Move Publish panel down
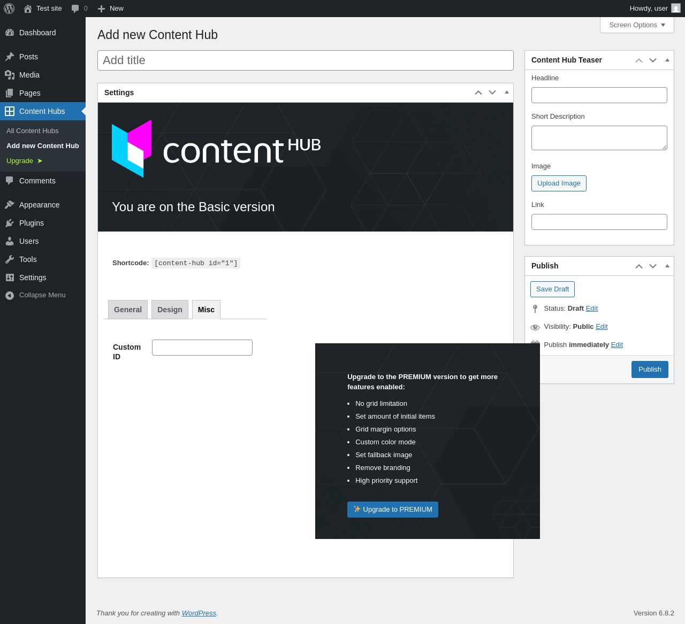Image resolution: width=685 pixels, height=624 pixels. 653,266
